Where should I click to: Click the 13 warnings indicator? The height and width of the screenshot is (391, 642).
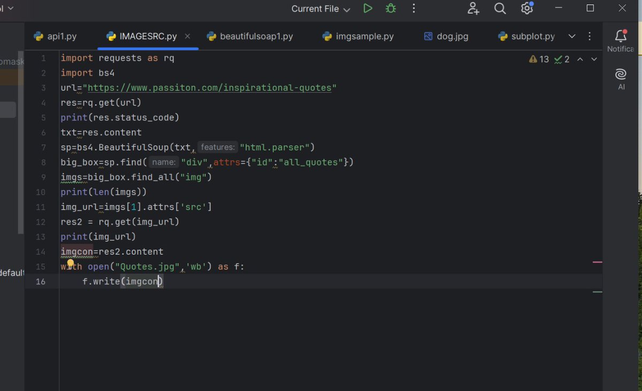[539, 59]
